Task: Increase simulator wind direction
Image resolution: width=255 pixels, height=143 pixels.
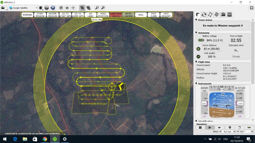Action: 252,132
